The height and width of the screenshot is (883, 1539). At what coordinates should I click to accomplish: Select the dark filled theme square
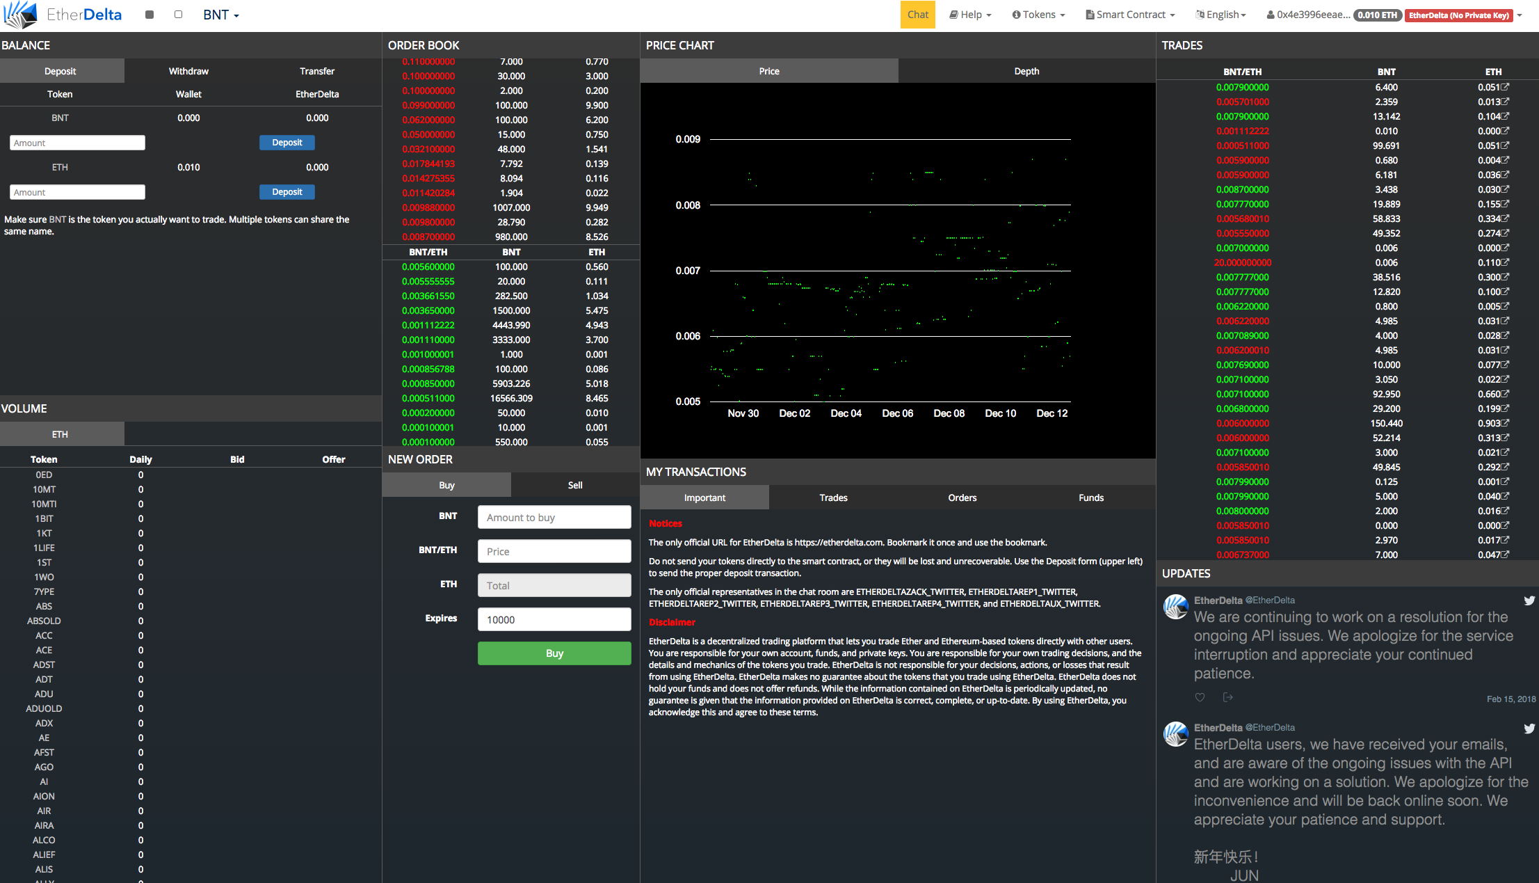pyautogui.click(x=149, y=15)
